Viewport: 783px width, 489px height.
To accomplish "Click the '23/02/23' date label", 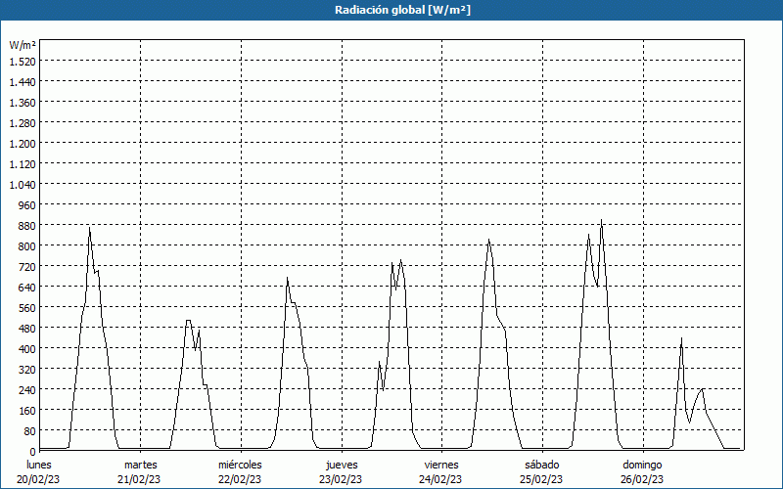I will coord(341,479).
